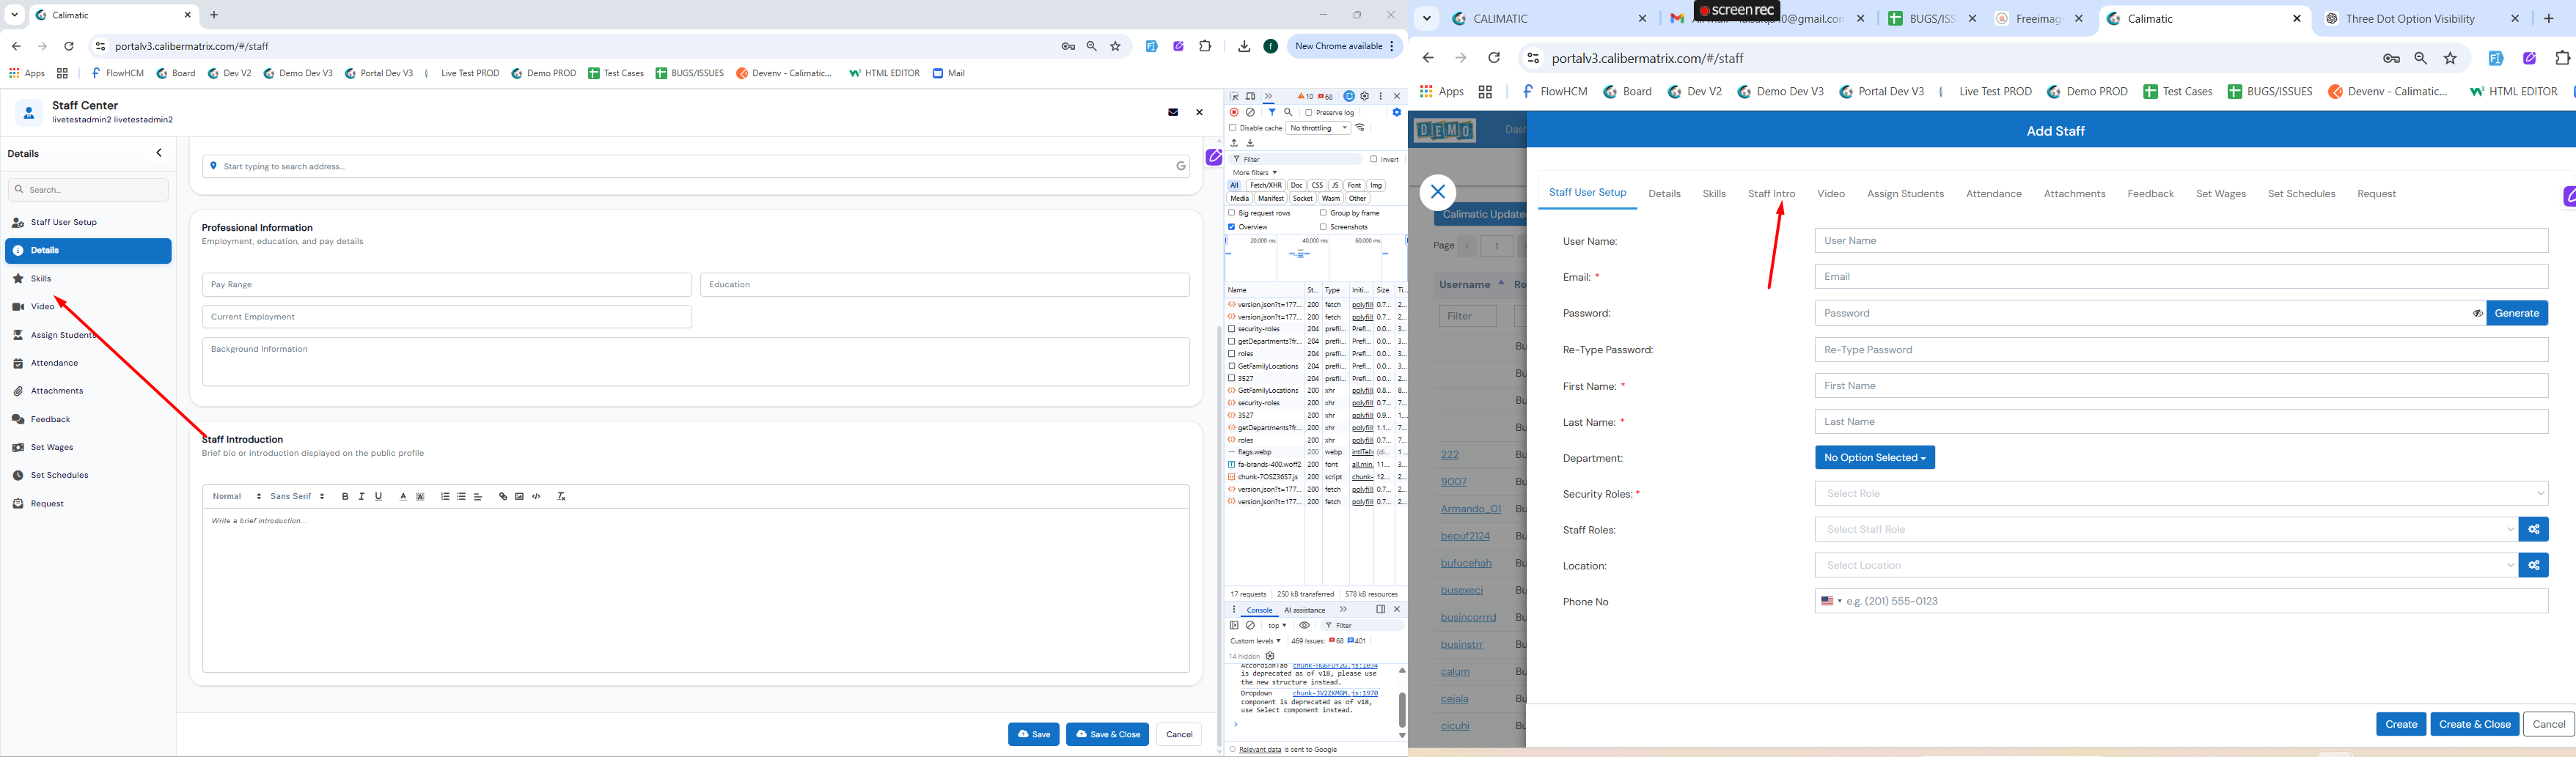Click the envelope icon in the Staff Center header
The image size is (2576, 757).
pos(1173,112)
